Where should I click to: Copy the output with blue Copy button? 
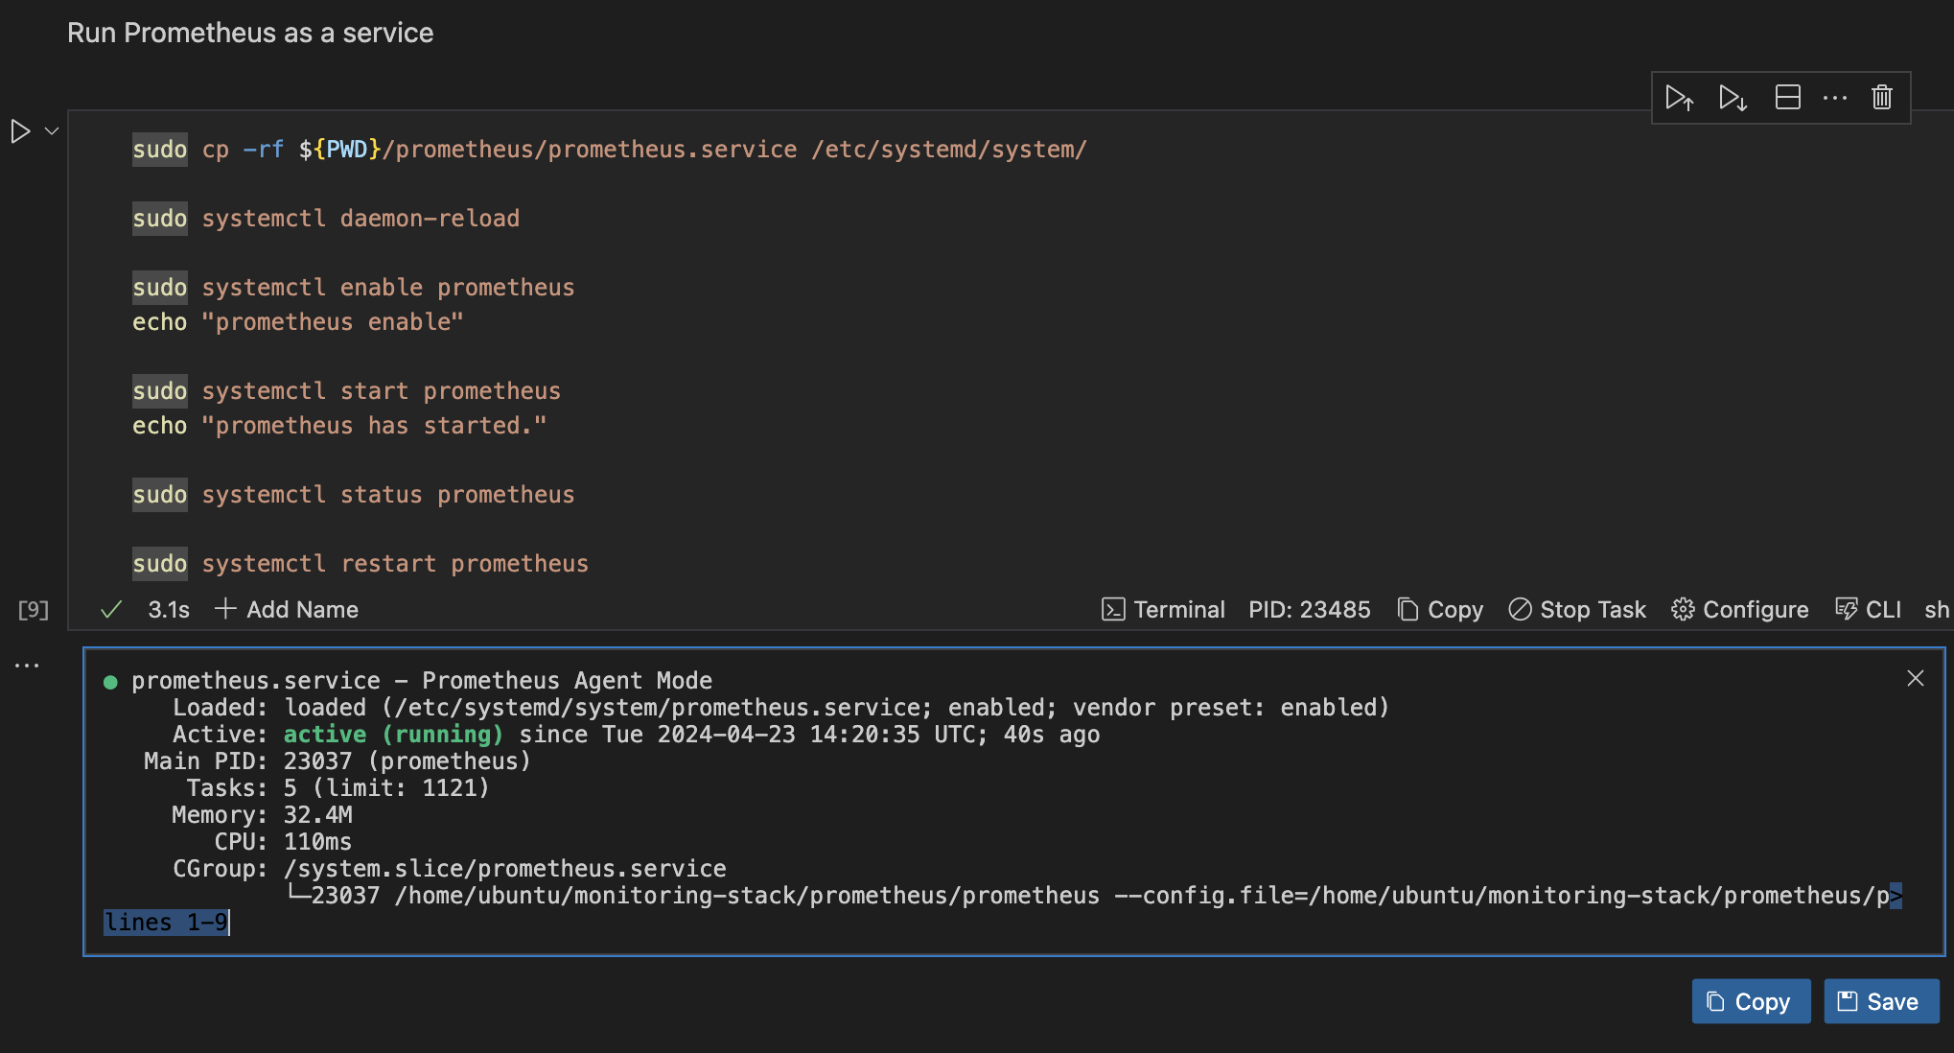pyautogui.click(x=1751, y=1001)
